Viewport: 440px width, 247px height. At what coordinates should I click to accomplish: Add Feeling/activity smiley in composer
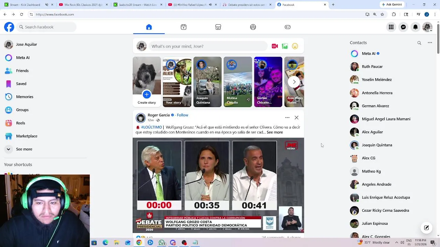[295, 46]
